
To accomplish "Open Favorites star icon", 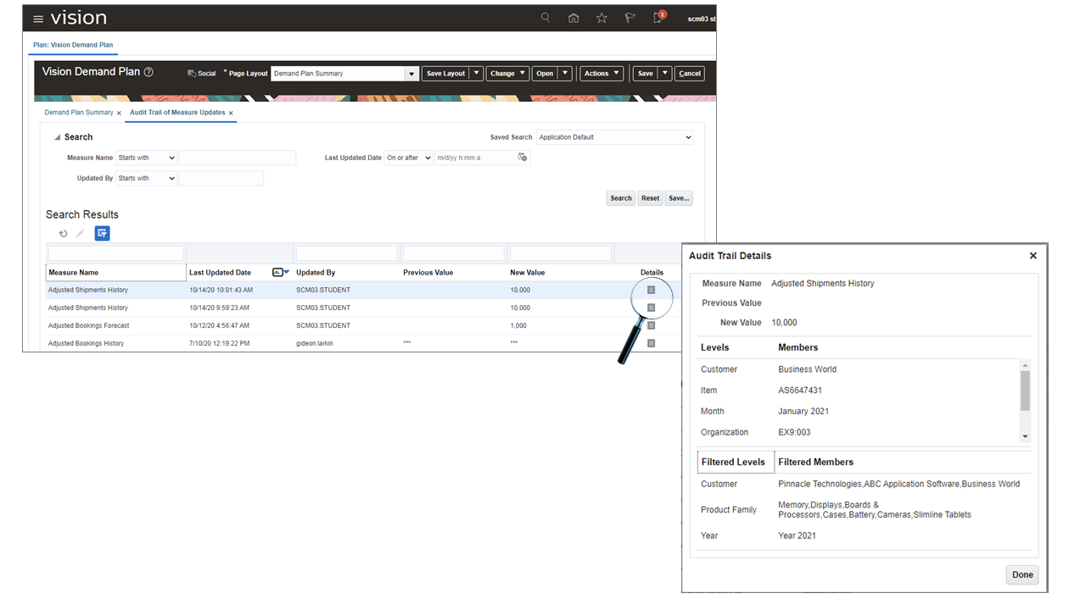I will (602, 18).
